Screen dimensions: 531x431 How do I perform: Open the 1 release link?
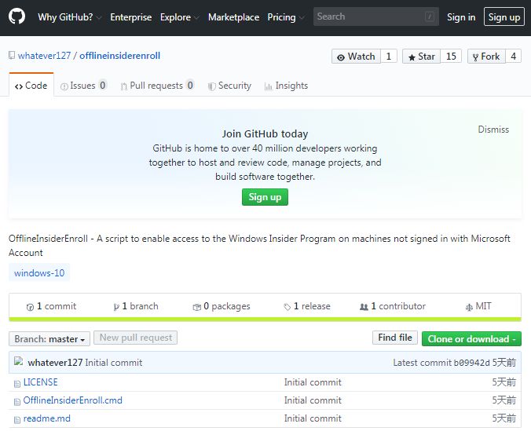tap(307, 306)
